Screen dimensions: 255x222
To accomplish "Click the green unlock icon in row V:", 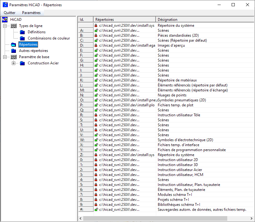I will [x=96, y=135].
